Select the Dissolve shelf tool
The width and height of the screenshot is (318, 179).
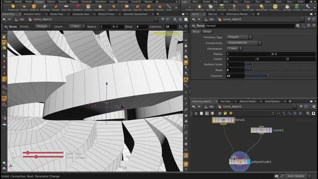coord(160,7)
